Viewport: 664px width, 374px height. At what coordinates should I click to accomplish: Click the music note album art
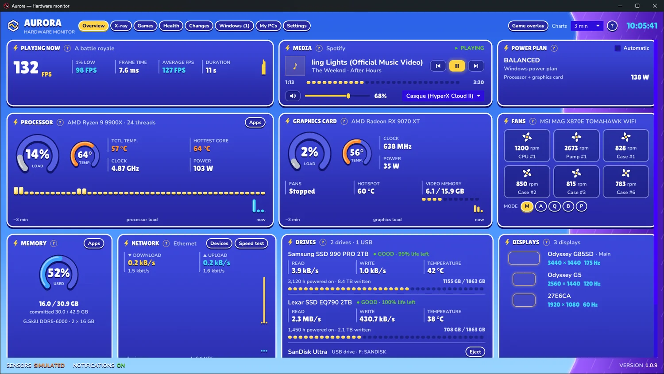[295, 66]
